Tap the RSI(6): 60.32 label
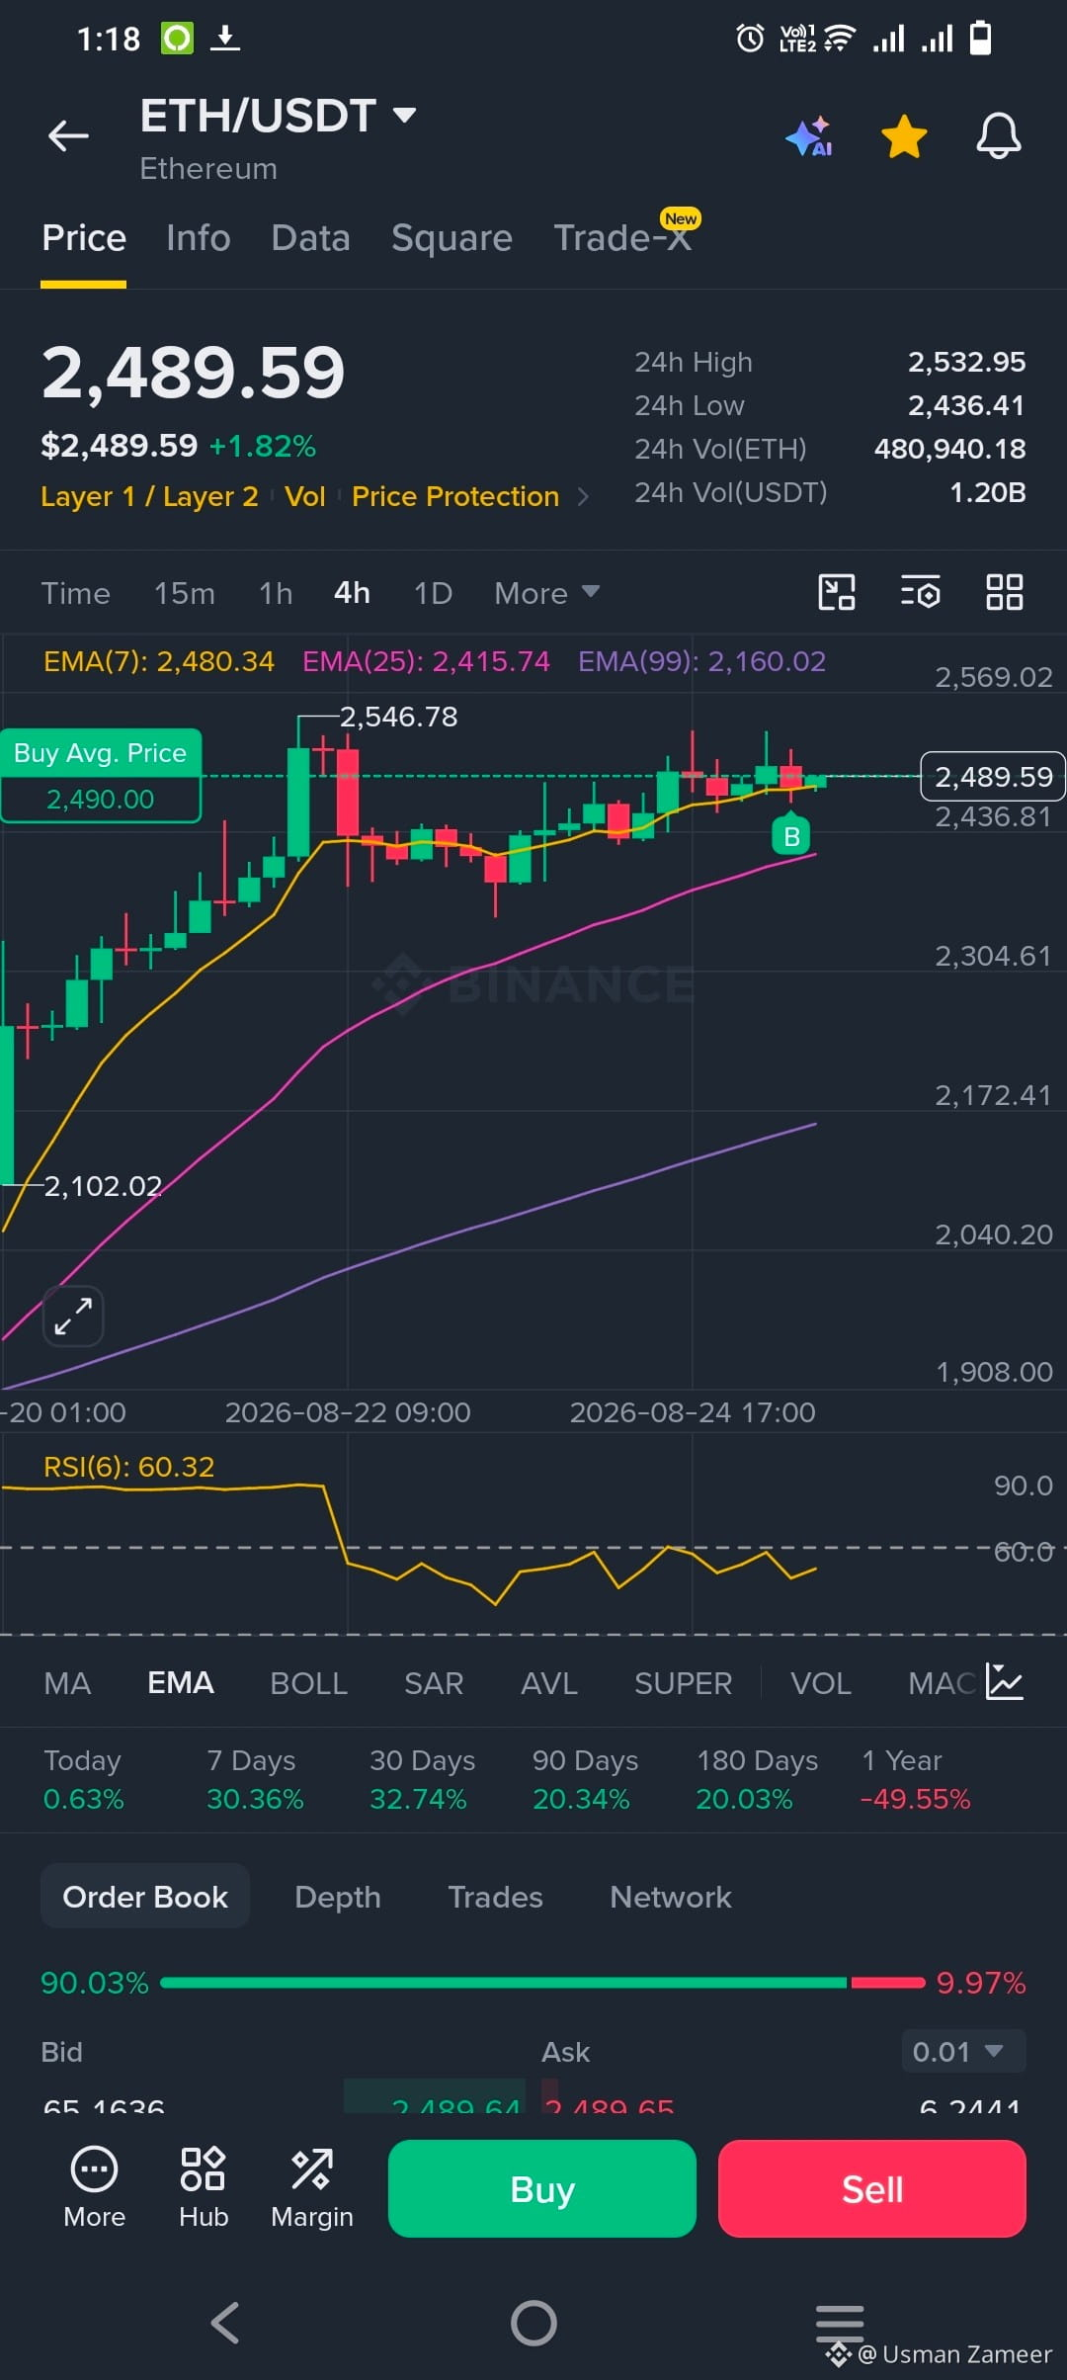This screenshot has width=1067, height=2380. [x=128, y=1467]
